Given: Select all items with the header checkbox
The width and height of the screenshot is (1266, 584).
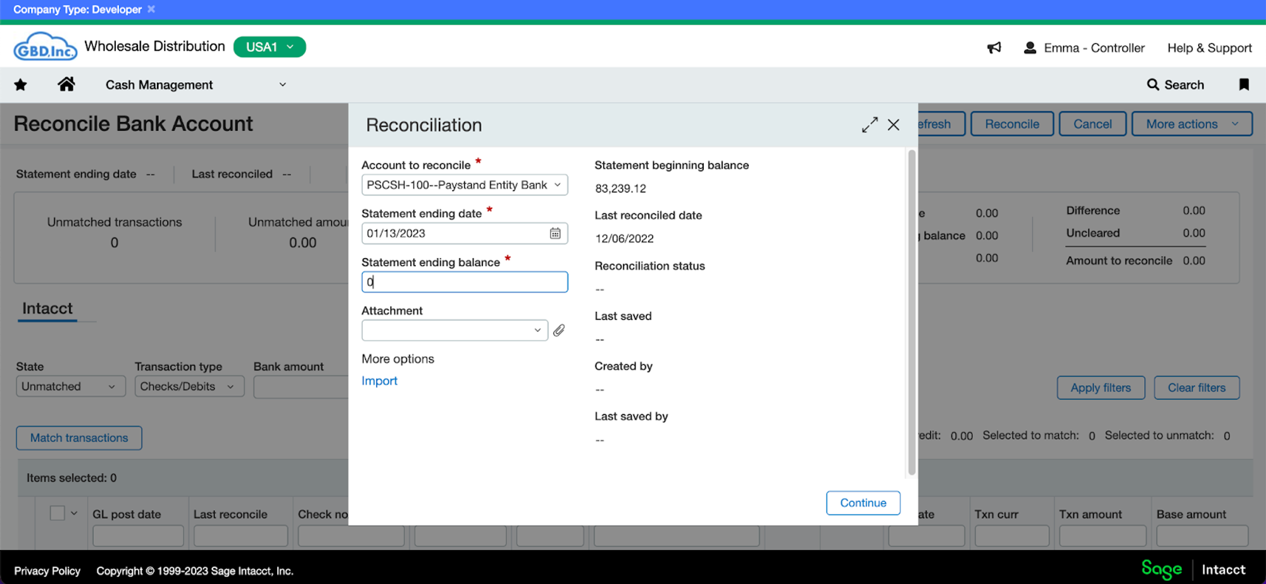Looking at the screenshot, I should pyautogui.click(x=56, y=513).
